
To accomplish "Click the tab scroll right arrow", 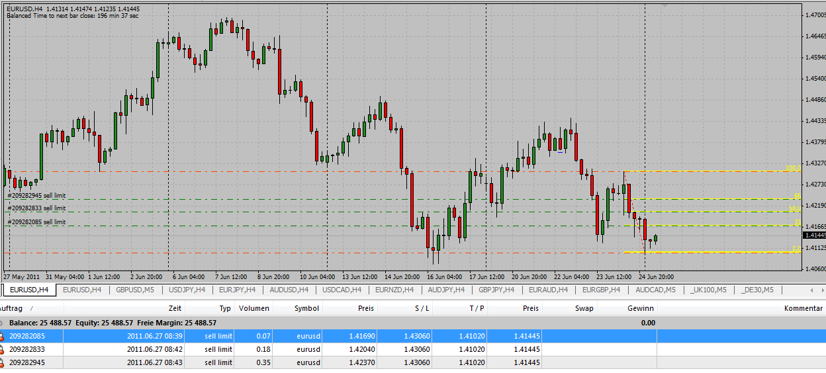I will 821,290.
